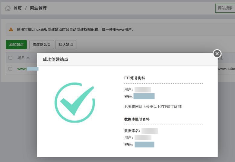
Task: Tick the checkbox beside the www site row
Action: 10,69
